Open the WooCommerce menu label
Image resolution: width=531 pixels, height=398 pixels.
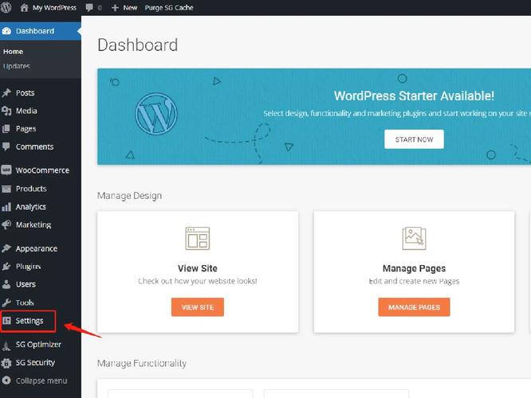click(42, 170)
